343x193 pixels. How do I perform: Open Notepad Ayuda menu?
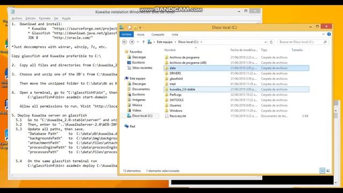[x=66, y=18]
